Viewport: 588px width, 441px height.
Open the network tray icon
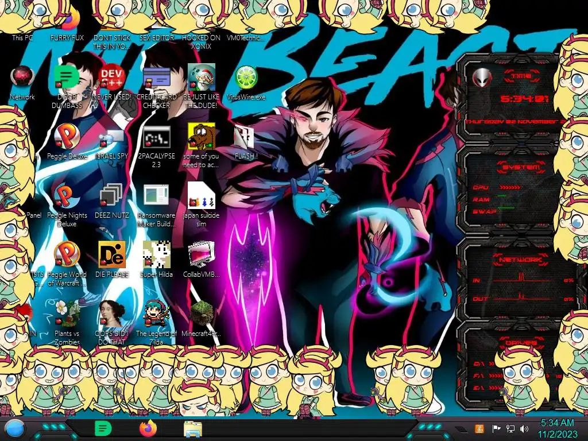pyautogui.click(x=510, y=428)
